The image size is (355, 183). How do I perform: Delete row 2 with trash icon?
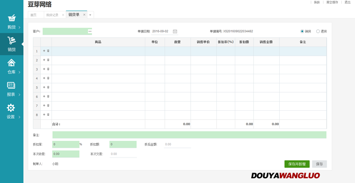point(48,60)
